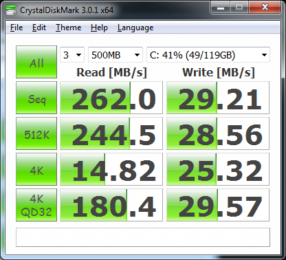Close the CrystalDiskMark window
Viewport: 286px width, 260px height.
tap(265, 8)
